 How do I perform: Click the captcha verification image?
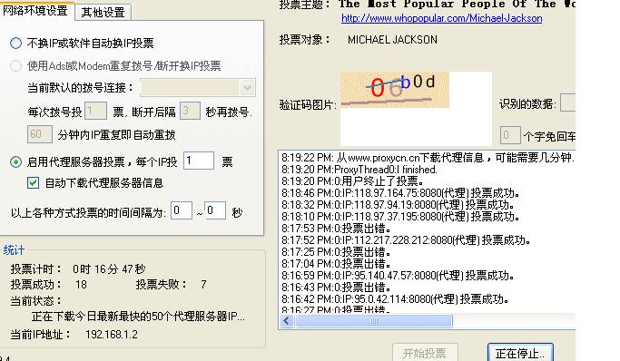tap(395, 90)
